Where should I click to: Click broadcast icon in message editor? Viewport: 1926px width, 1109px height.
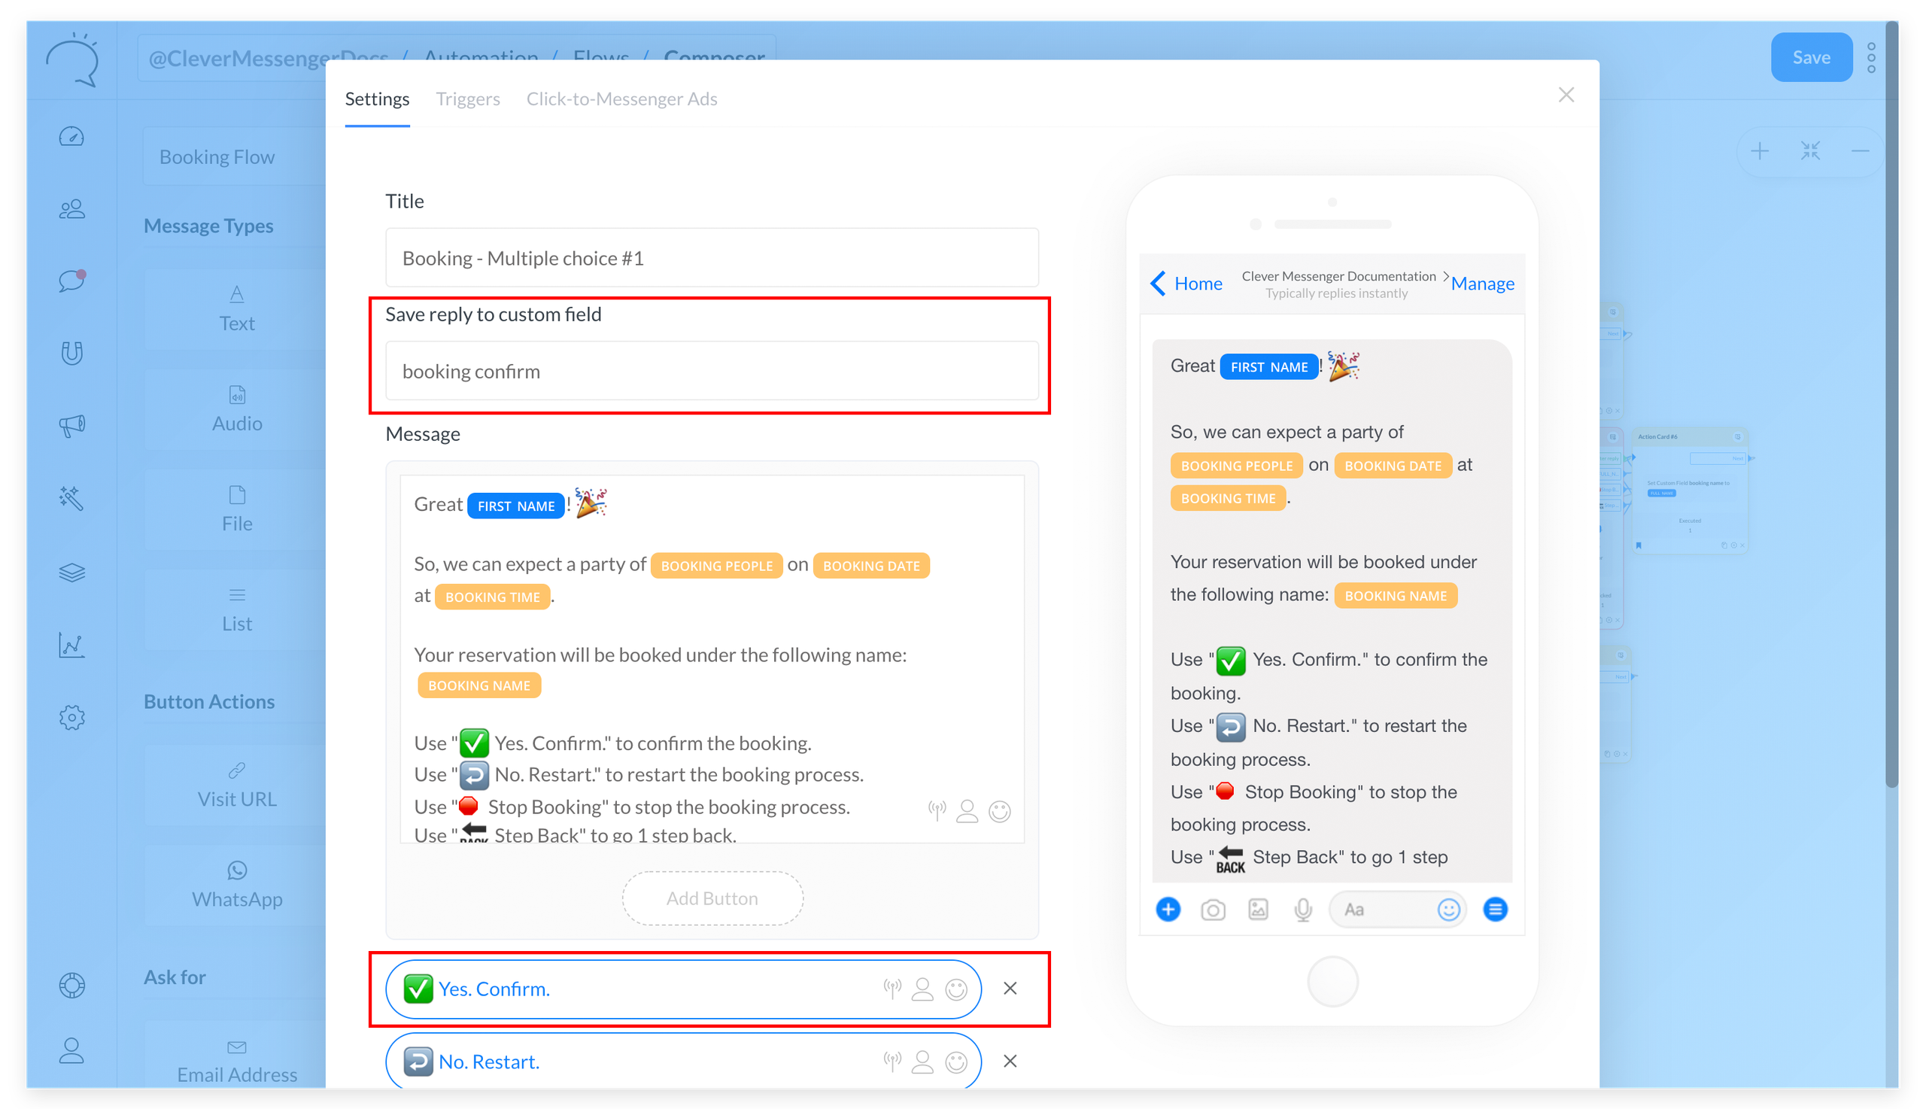937,811
